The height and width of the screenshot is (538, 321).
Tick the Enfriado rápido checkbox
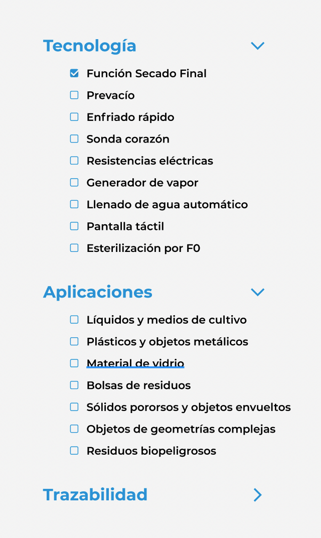[x=74, y=117]
